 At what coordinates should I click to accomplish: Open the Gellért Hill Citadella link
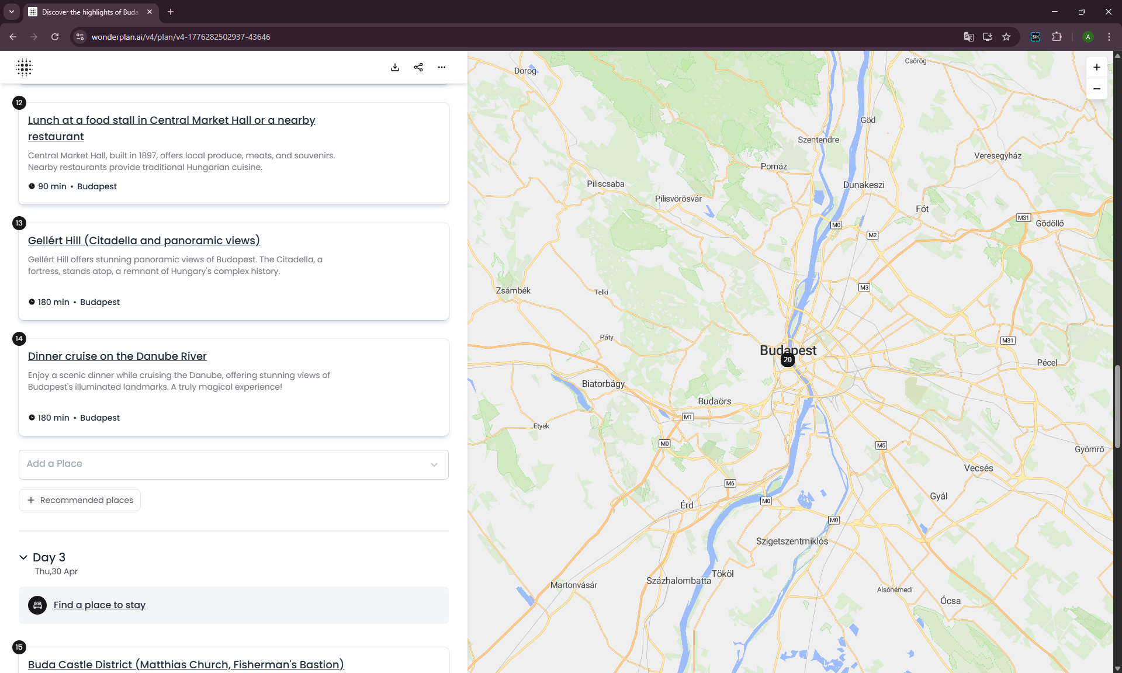144,241
